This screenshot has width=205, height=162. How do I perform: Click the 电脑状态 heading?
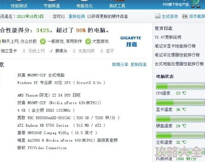coord(165,76)
